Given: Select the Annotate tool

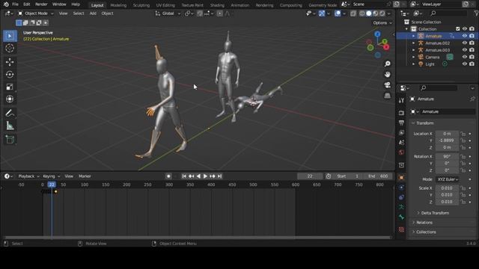Looking at the screenshot, I should pos(10,113).
